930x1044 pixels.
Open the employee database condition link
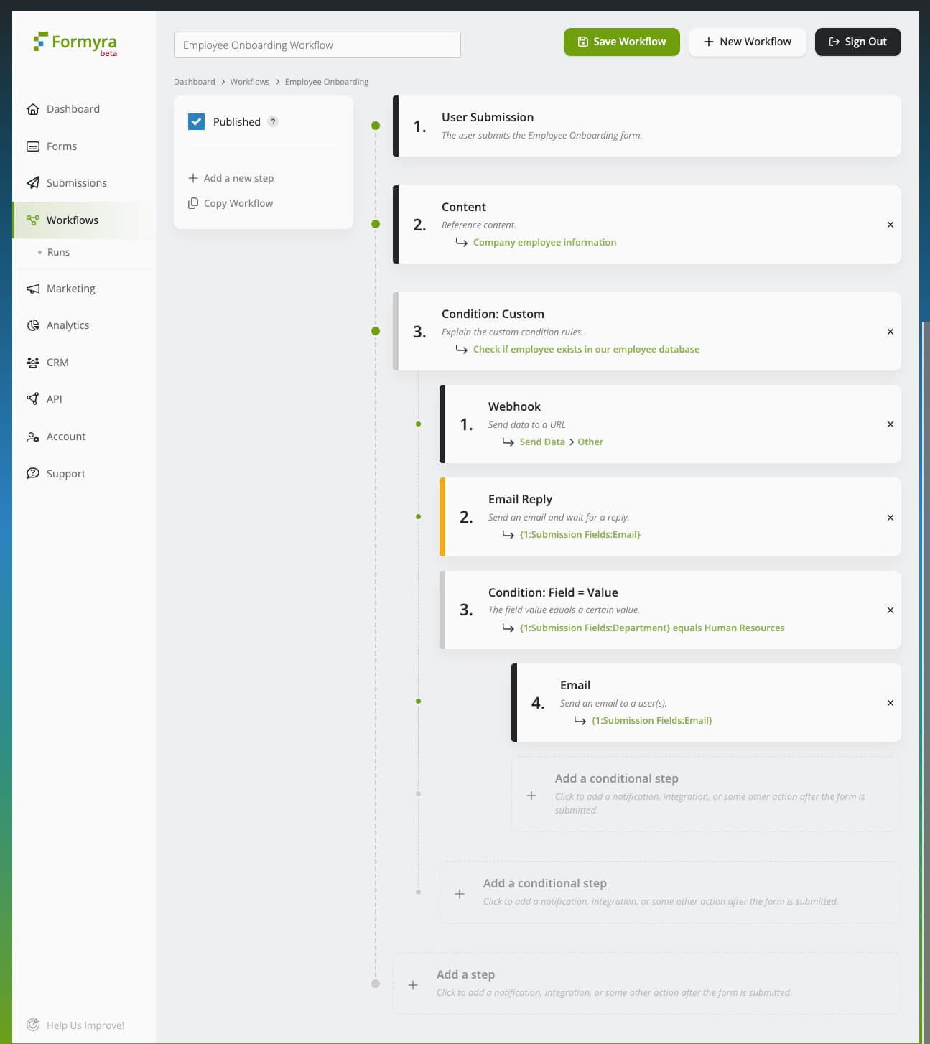pos(585,349)
